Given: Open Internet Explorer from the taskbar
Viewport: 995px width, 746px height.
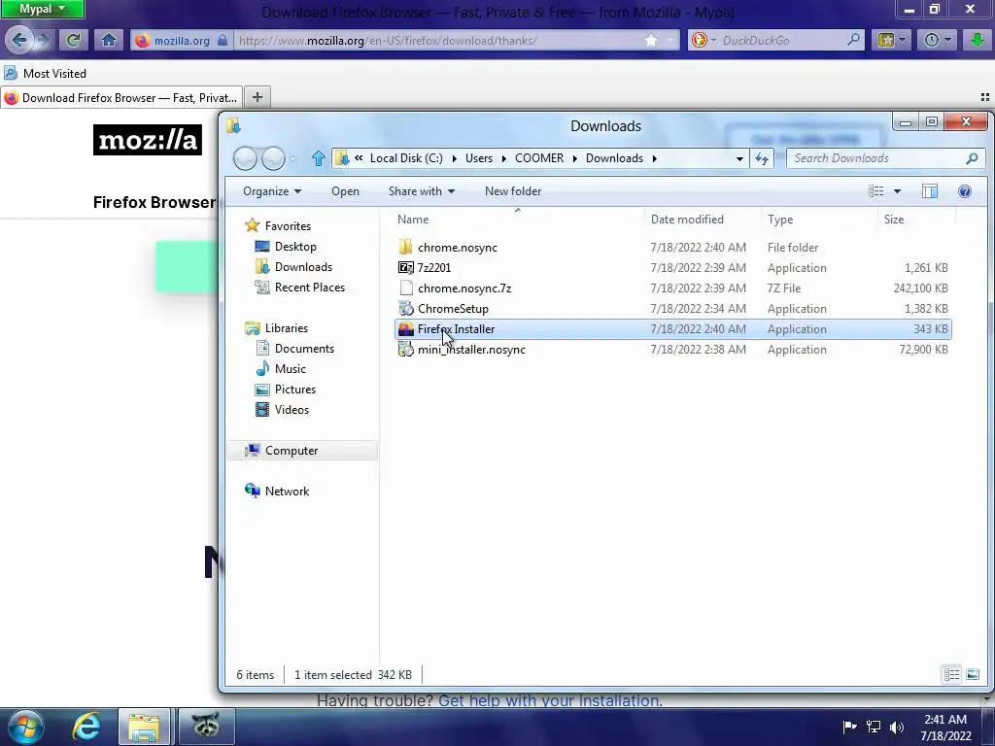Looking at the screenshot, I should click(86, 727).
